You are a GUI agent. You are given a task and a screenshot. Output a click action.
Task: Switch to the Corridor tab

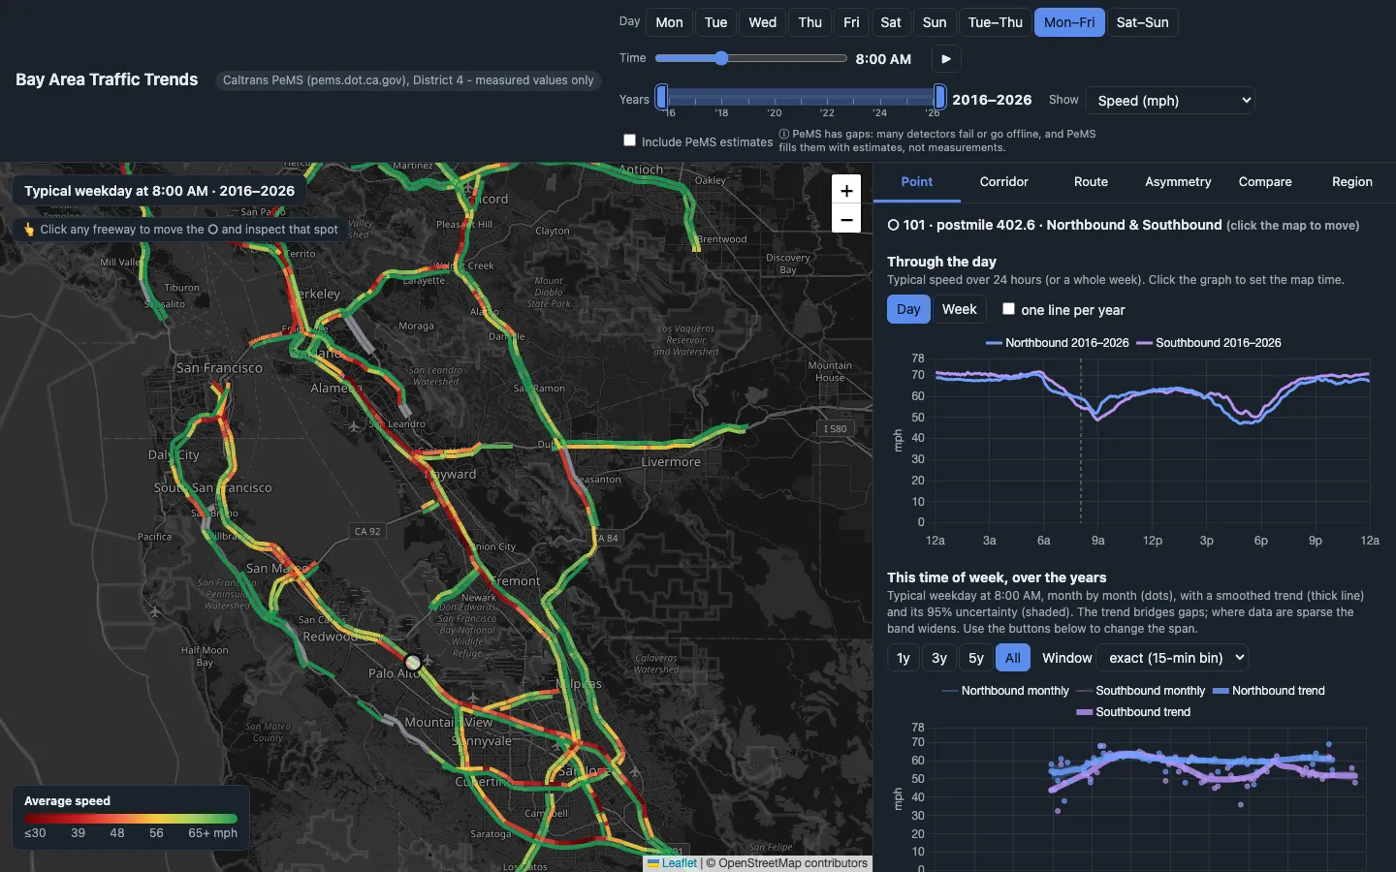[x=1003, y=182]
